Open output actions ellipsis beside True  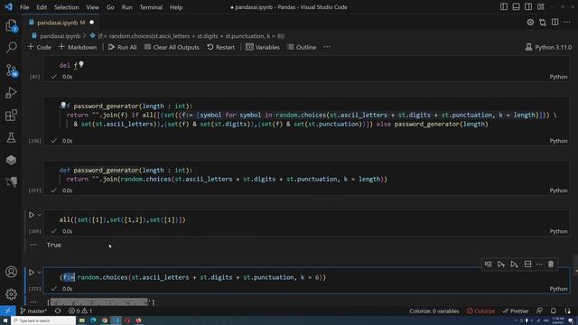pos(33,245)
